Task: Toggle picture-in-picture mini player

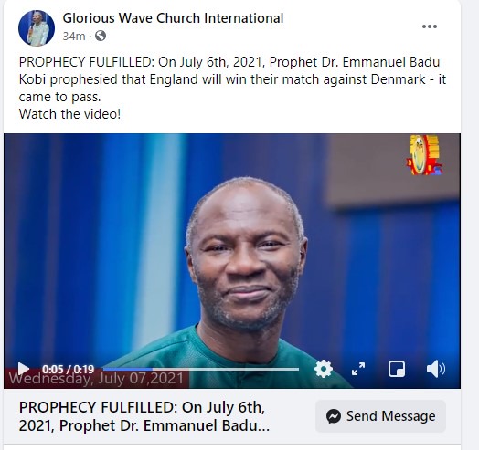Action: 397,369
